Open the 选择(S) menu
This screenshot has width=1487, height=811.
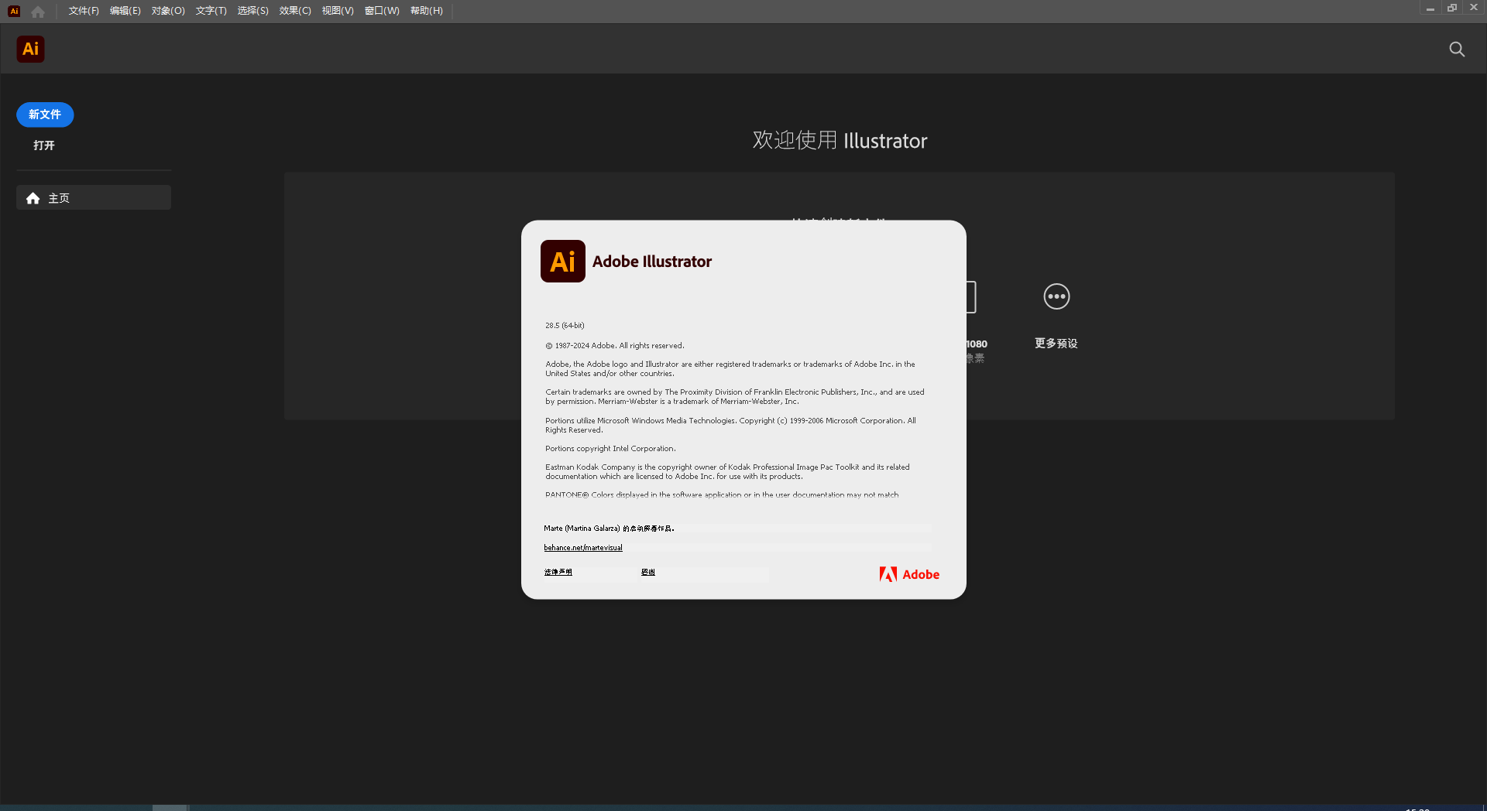[252, 11]
